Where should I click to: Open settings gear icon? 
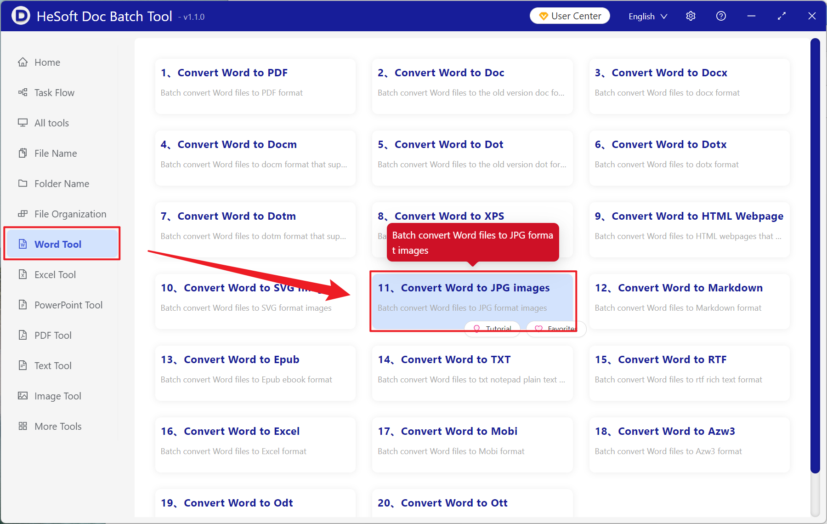[691, 16]
